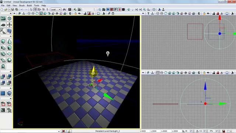236x133 pixels.
Task: Set perspective viewport to Unlit mode
Action: [x=37, y=14]
